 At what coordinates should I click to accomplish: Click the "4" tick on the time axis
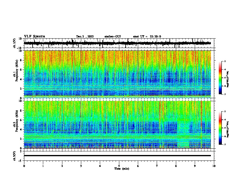[x=100, y=166]
